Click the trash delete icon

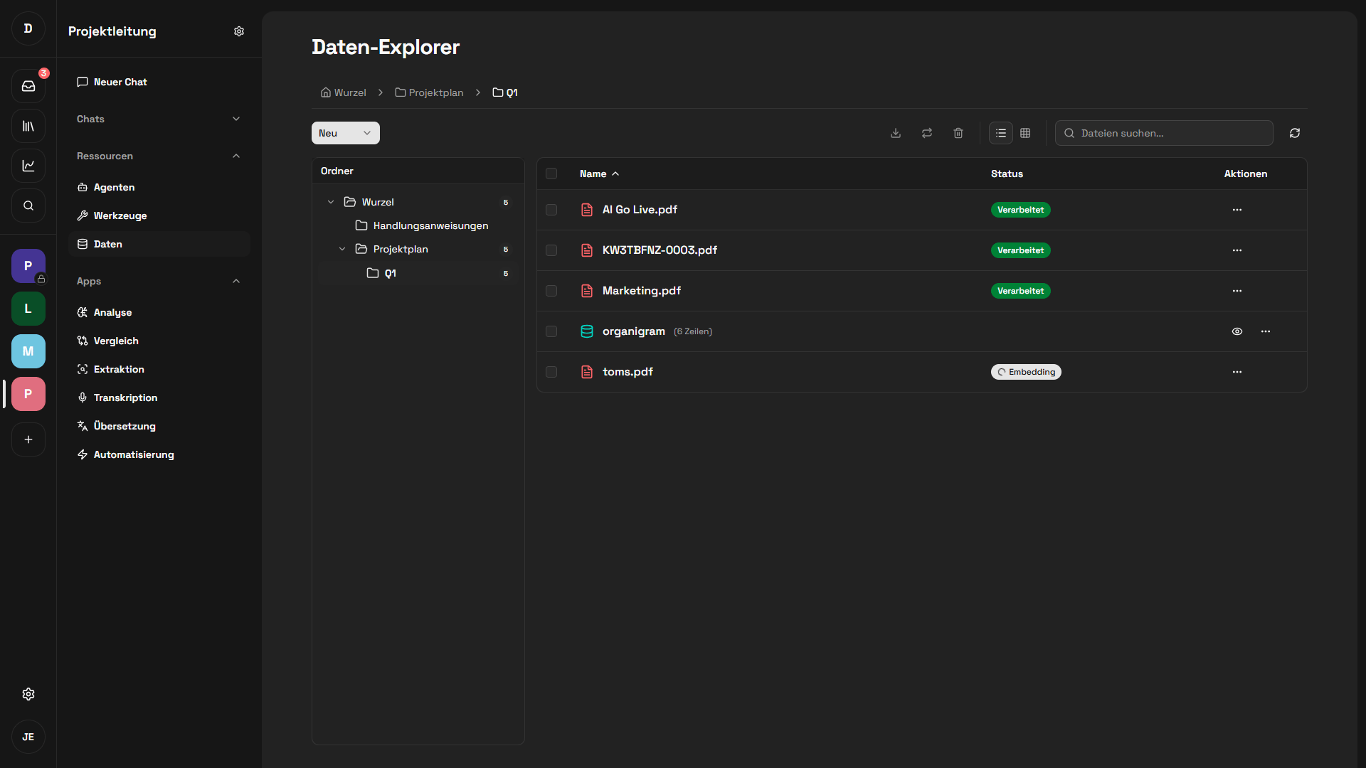958,133
